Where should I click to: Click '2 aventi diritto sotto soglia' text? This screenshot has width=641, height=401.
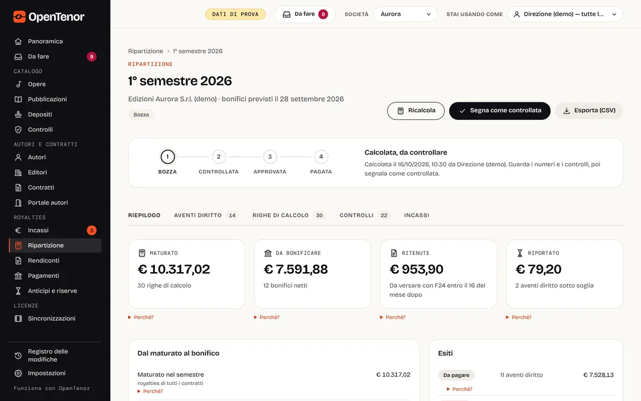[554, 286]
